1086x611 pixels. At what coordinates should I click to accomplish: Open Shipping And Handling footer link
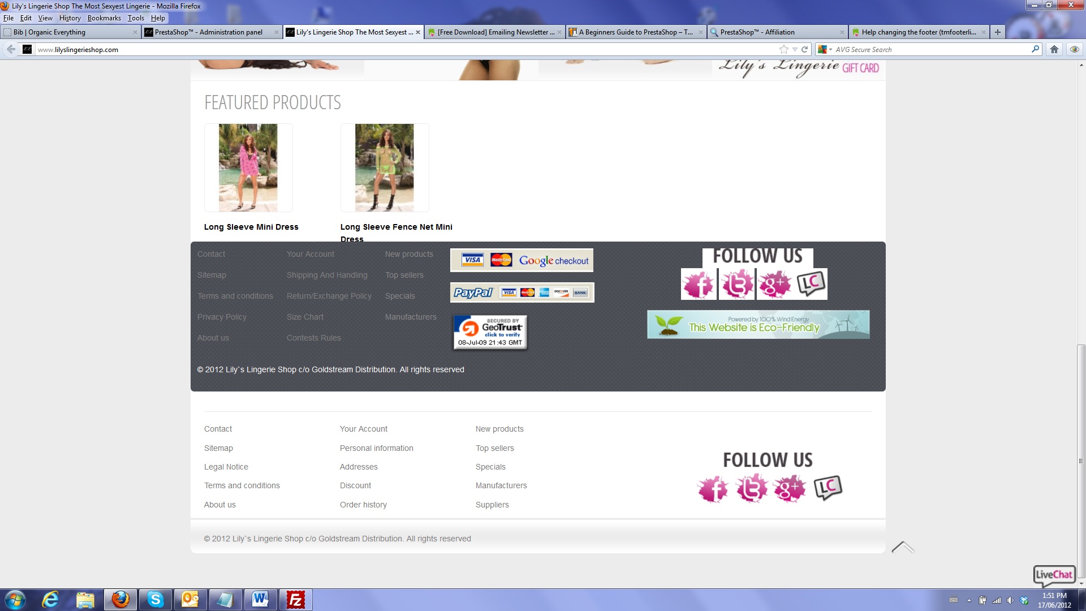coord(327,275)
